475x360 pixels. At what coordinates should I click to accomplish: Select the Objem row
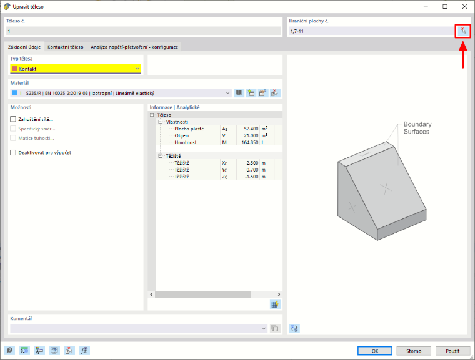[219, 135]
